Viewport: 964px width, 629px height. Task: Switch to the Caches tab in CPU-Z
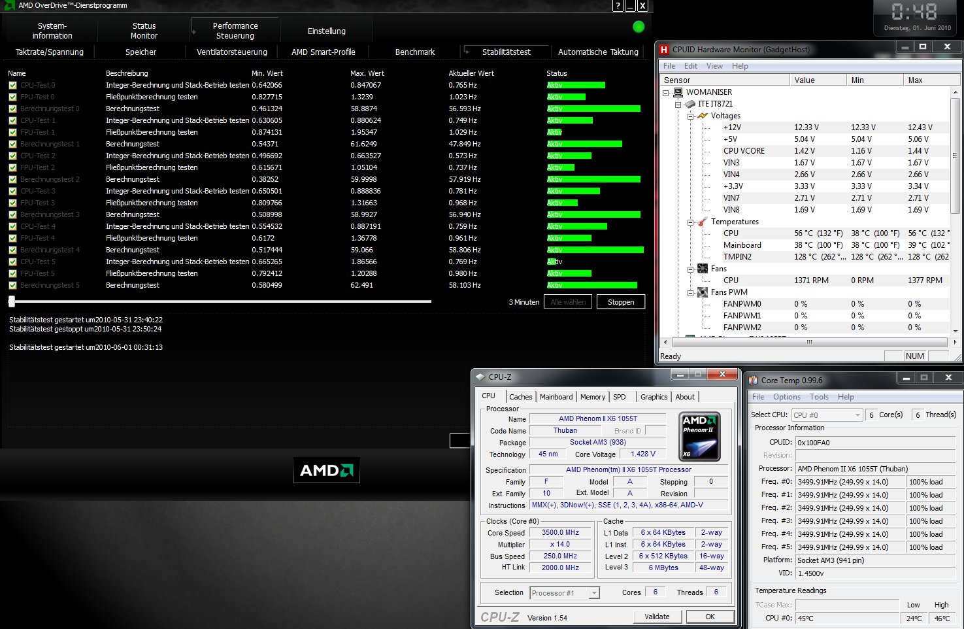click(521, 397)
